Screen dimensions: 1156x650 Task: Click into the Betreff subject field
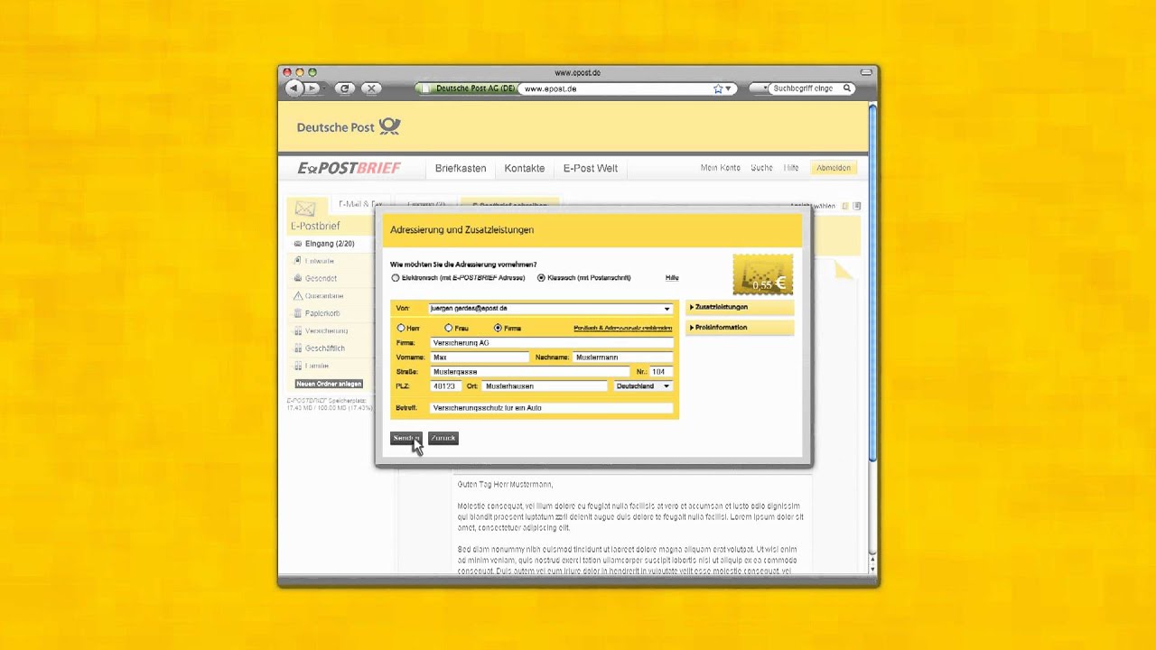click(552, 408)
